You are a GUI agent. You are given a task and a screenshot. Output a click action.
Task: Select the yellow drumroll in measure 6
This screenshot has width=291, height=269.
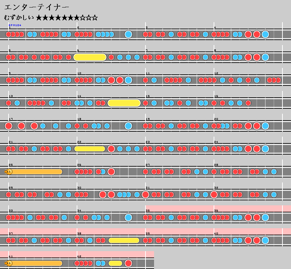point(90,57)
